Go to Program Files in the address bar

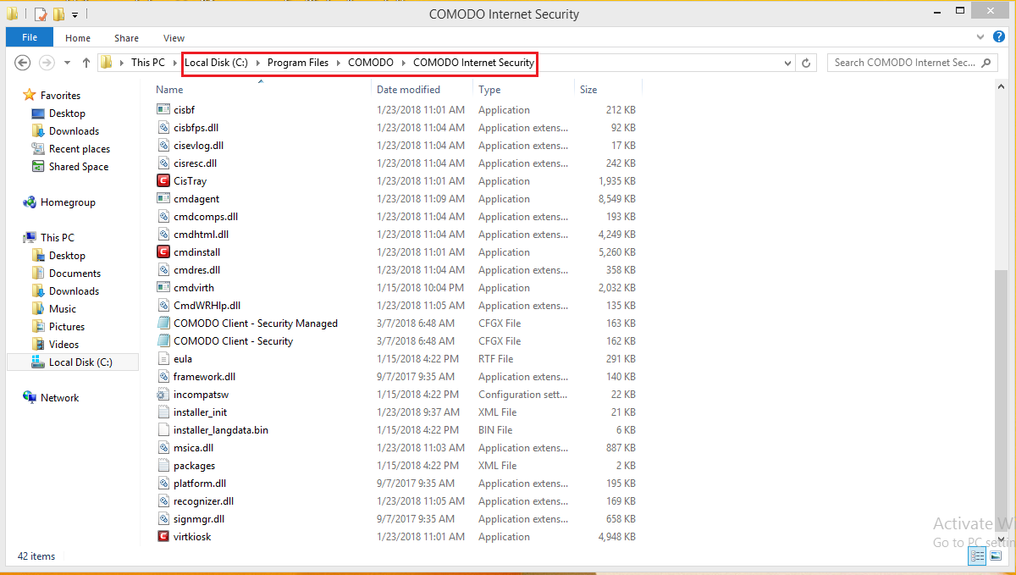(298, 63)
